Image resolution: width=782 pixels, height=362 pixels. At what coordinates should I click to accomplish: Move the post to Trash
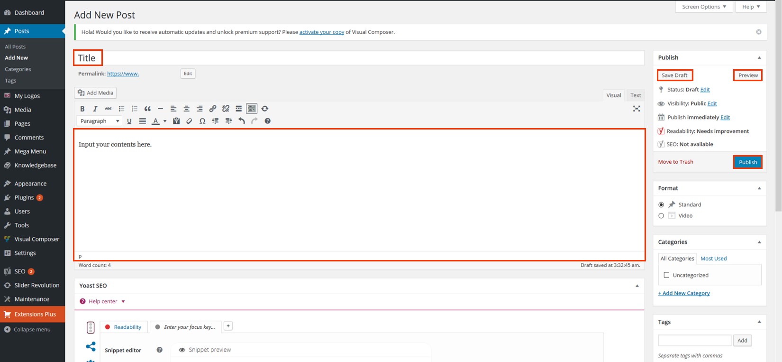click(675, 162)
